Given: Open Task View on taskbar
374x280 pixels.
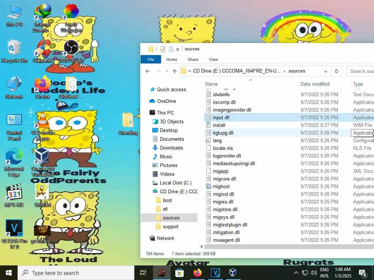Looking at the screenshot, I should point(143,273).
